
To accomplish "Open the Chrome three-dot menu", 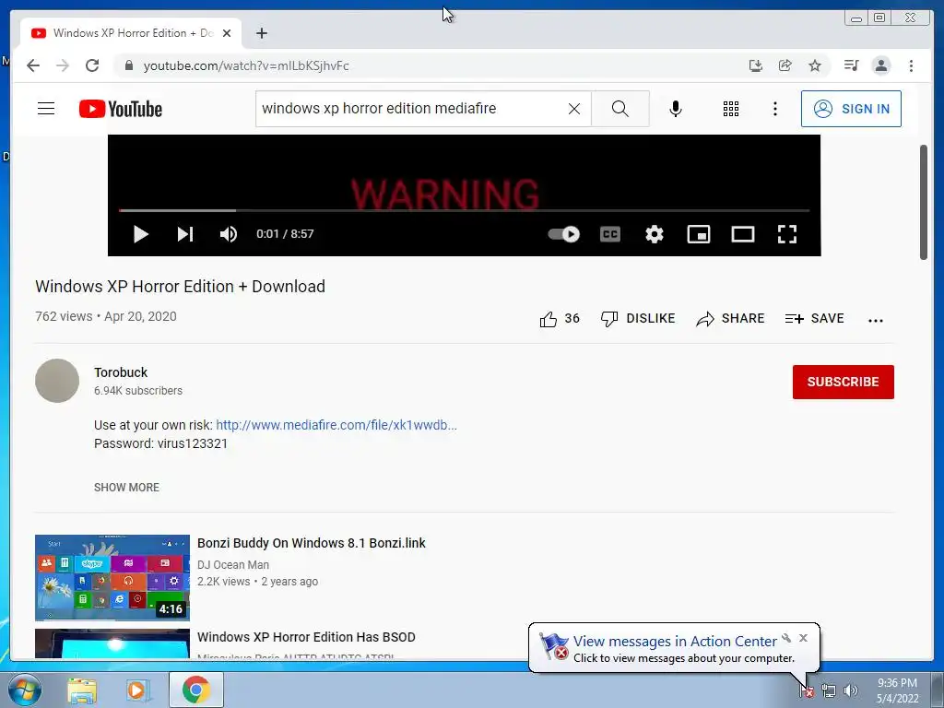I will (x=911, y=65).
